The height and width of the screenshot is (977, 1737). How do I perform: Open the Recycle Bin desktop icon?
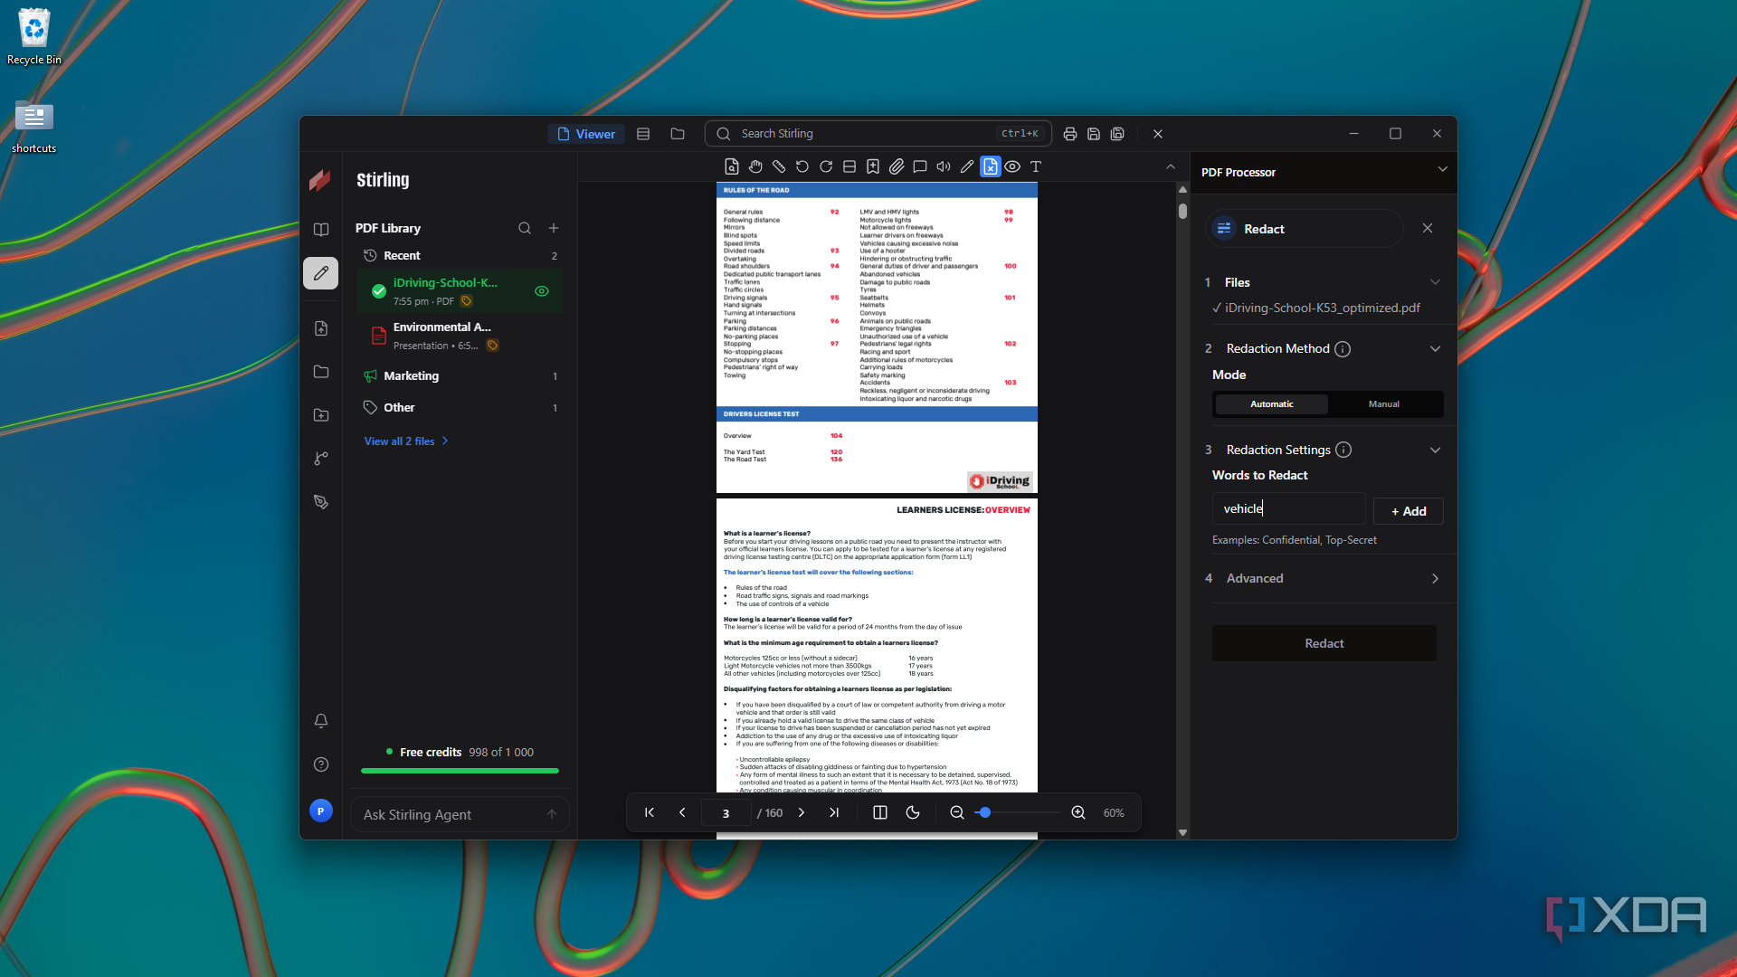[34, 37]
